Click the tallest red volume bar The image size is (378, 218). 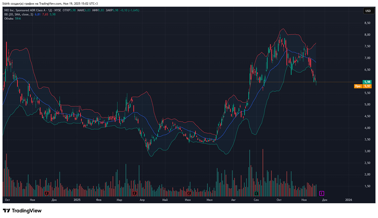pos(262,170)
